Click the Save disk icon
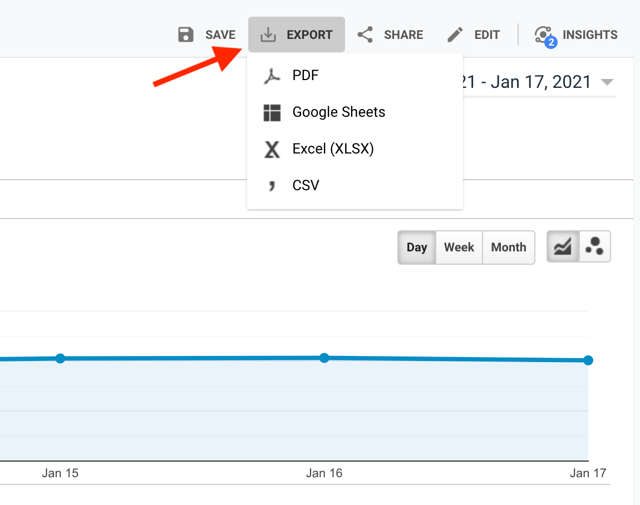640x505 pixels. [x=185, y=34]
